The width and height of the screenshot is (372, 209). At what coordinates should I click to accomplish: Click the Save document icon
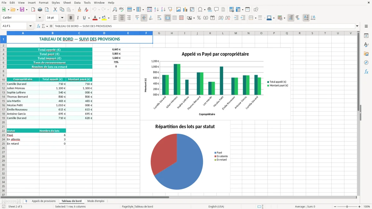pos(22,10)
